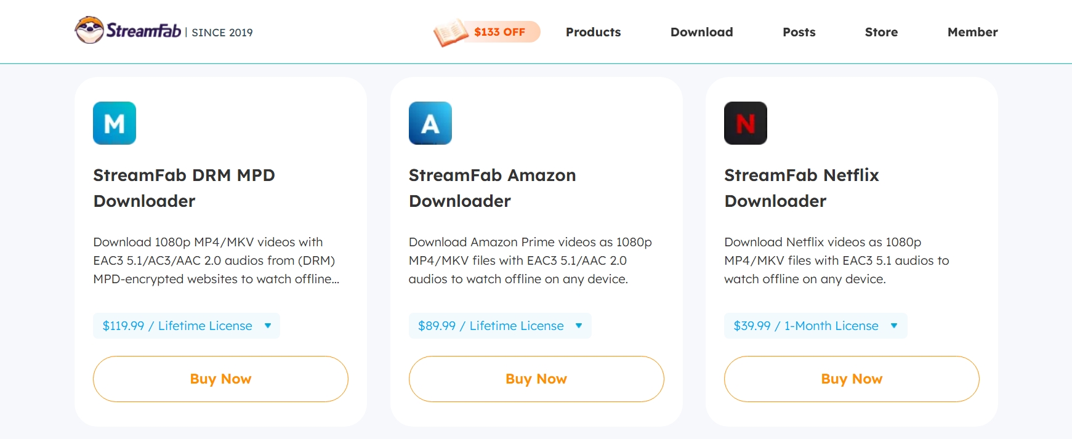Buy the Netflix Downloader now
The image size is (1072, 439).
[x=852, y=379]
